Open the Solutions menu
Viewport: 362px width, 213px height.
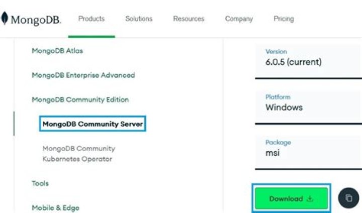tap(139, 19)
